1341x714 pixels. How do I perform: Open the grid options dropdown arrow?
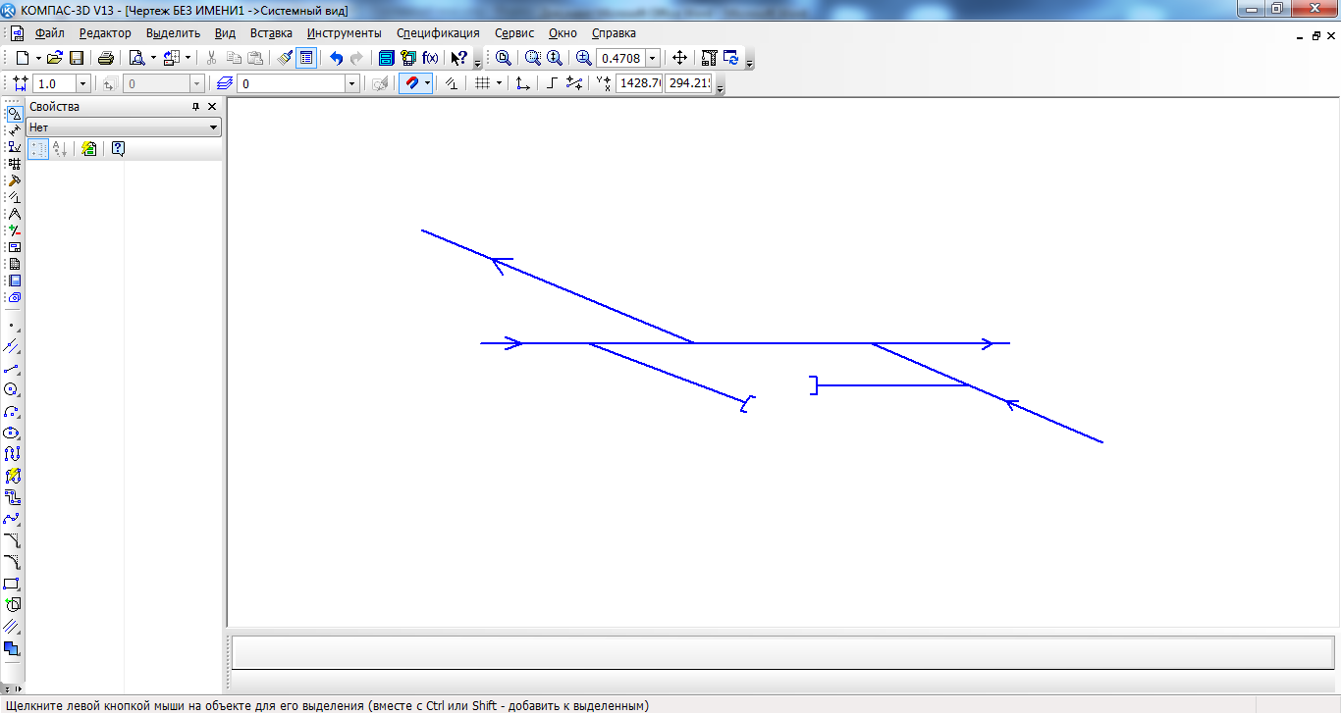[499, 83]
